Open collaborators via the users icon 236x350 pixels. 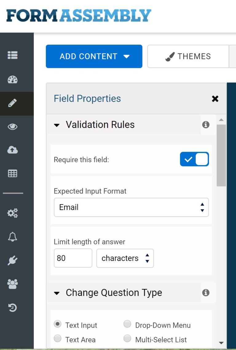click(12, 283)
